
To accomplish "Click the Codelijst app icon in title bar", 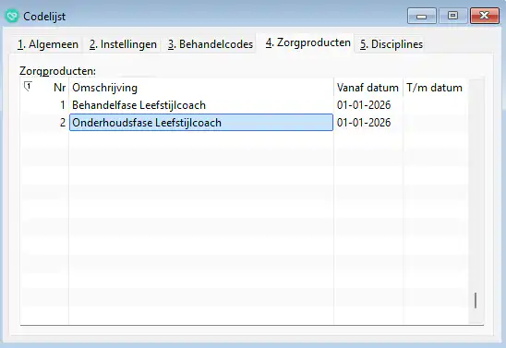I will tap(12, 16).
